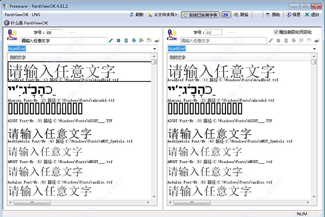Open the 信息 info button
325x217 pixels.
pyautogui.click(x=293, y=15)
